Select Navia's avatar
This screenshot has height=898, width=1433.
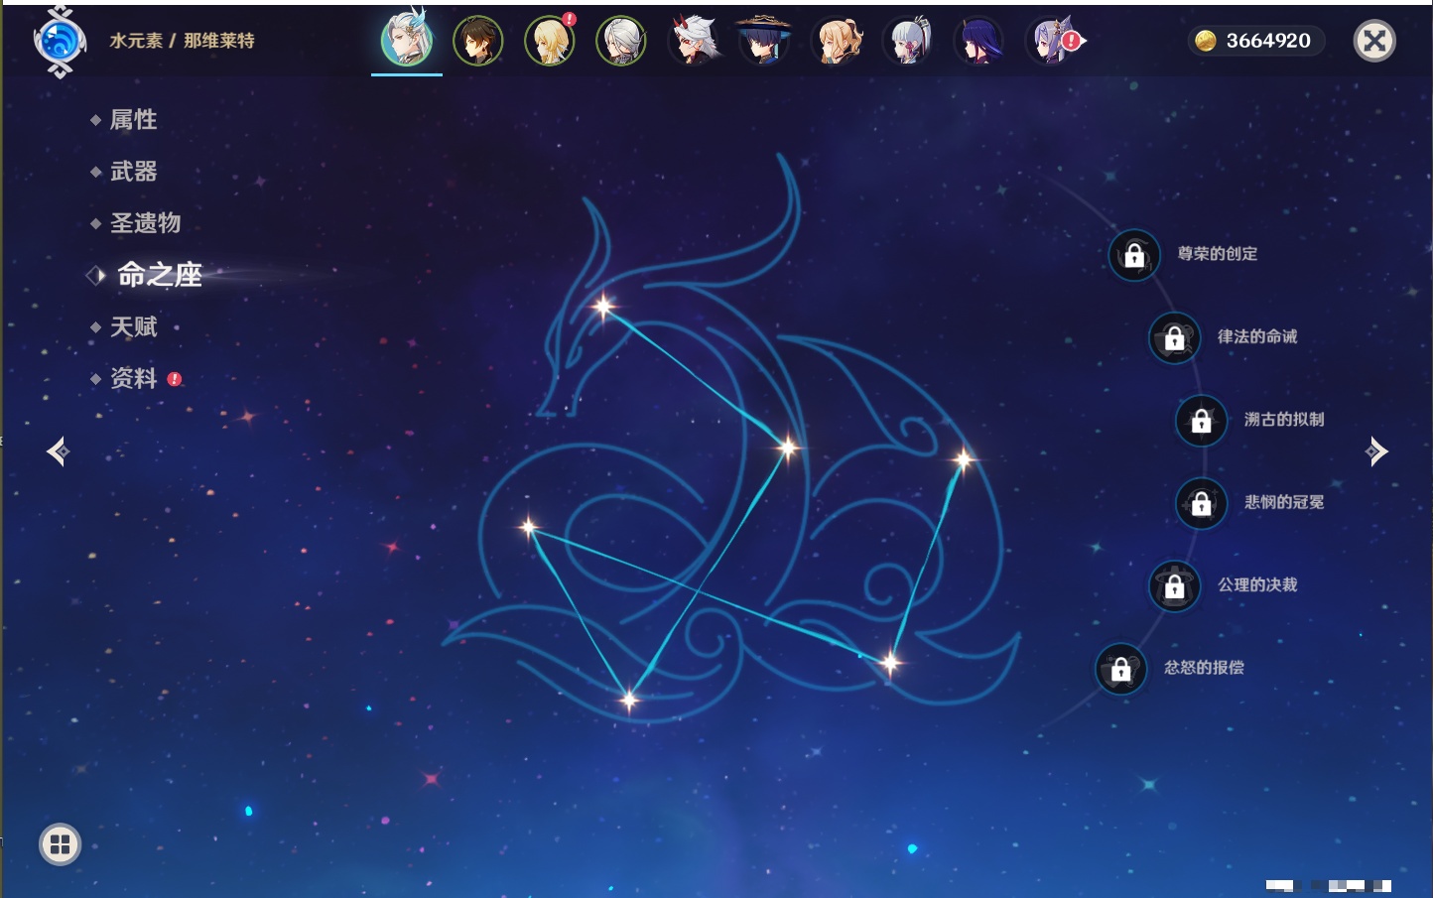tap(836, 41)
